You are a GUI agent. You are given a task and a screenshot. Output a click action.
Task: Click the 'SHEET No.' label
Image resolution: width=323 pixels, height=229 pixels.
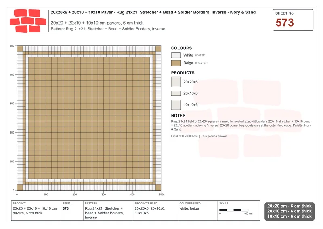pyautogui.click(x=285, y=13)
